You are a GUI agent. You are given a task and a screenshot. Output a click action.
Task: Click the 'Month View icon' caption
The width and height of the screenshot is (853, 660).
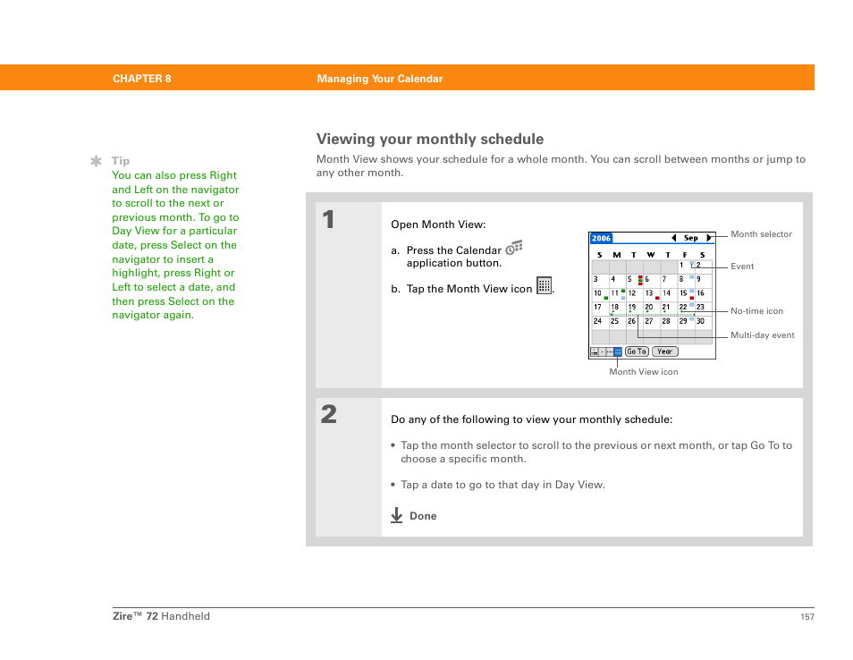(x=644, y=372)
